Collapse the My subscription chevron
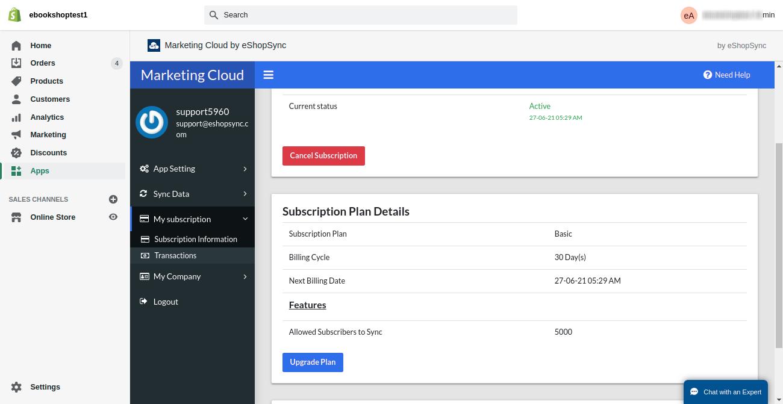The image size is (783, 404). [245, 219]
